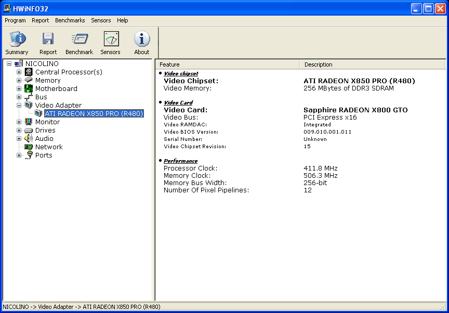
Task: Click the Motherboard icon in tree
Action: [x=29, y=88]
